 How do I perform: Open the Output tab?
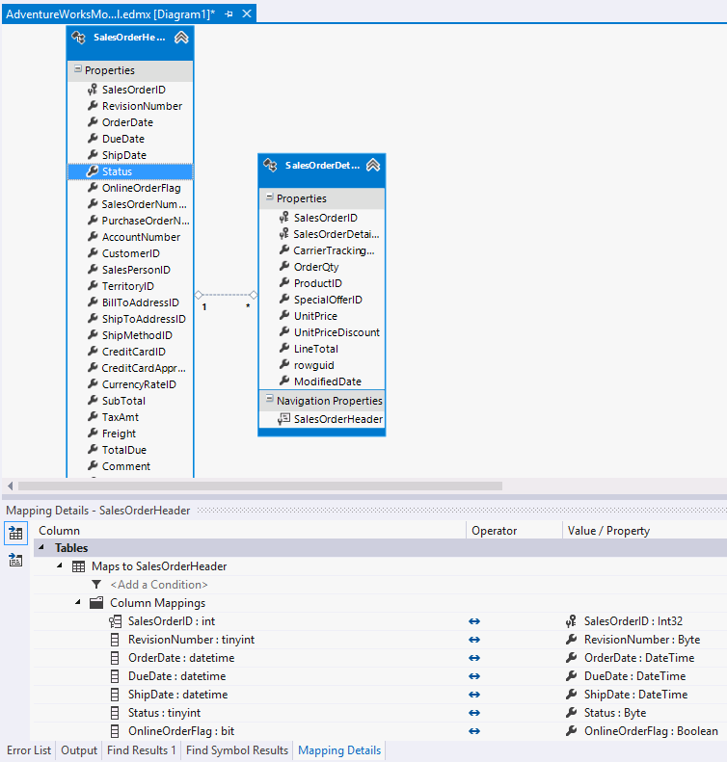[x=79, y=750]
